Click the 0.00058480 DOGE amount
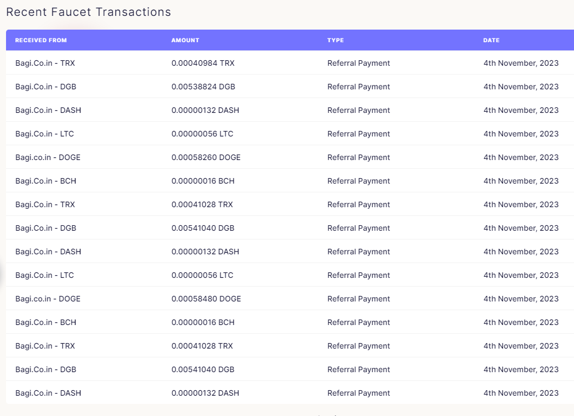 pos(206,299)
